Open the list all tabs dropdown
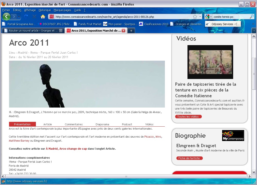 [254, 31]
